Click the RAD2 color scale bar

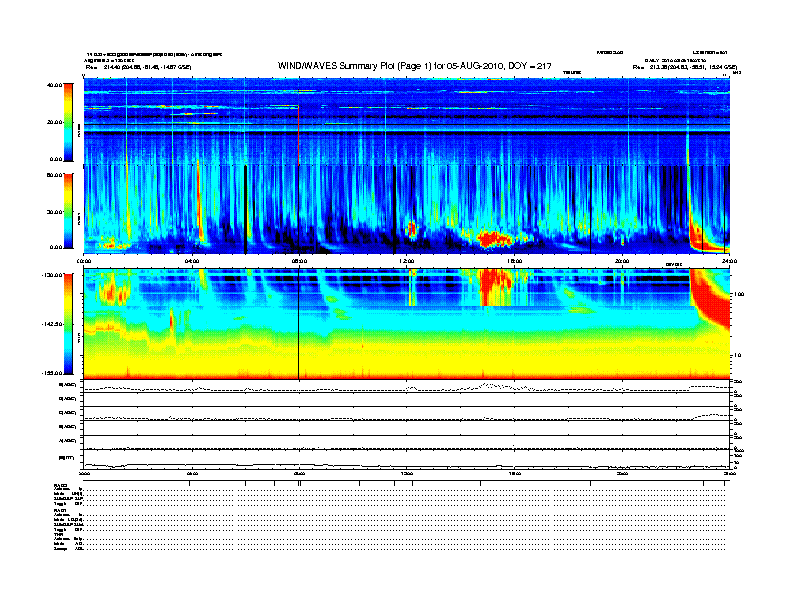point(68,122)
